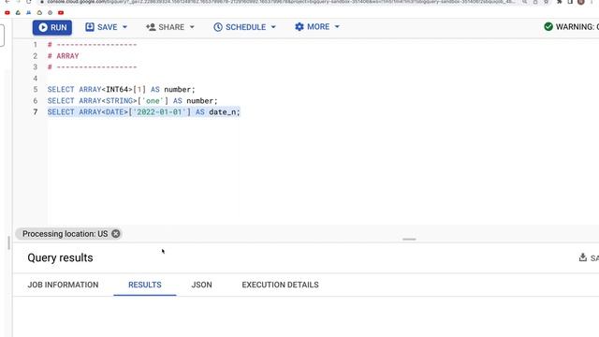The height and width of the screenshot is (337, 599).
Task: Click the blue bookmark icon in bookmarks bar
Action: tap(29, 12)
